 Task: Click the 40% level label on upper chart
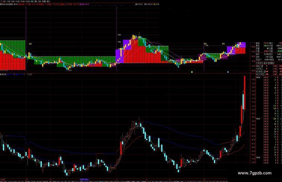pos(119,35)
